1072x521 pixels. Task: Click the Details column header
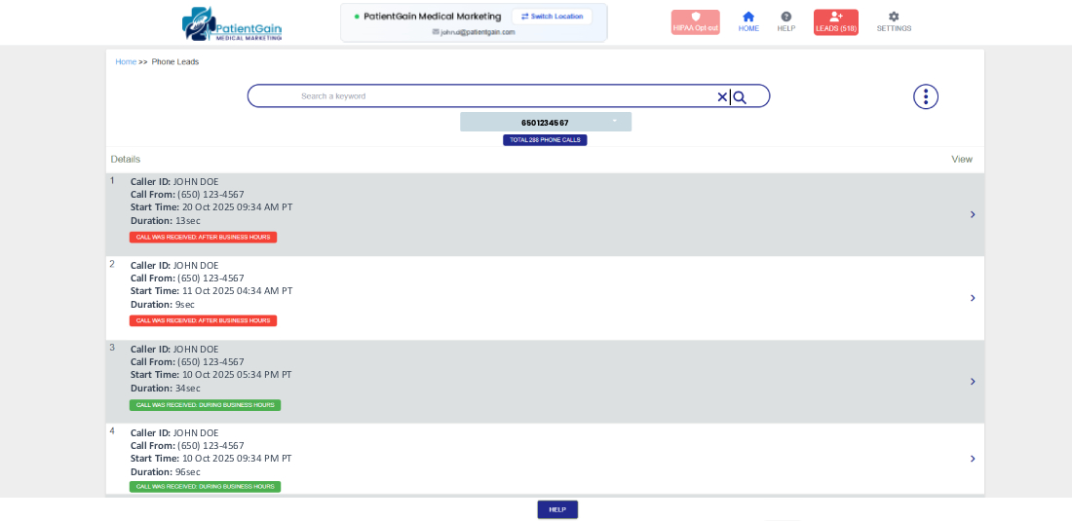click(x=125, y=159)
